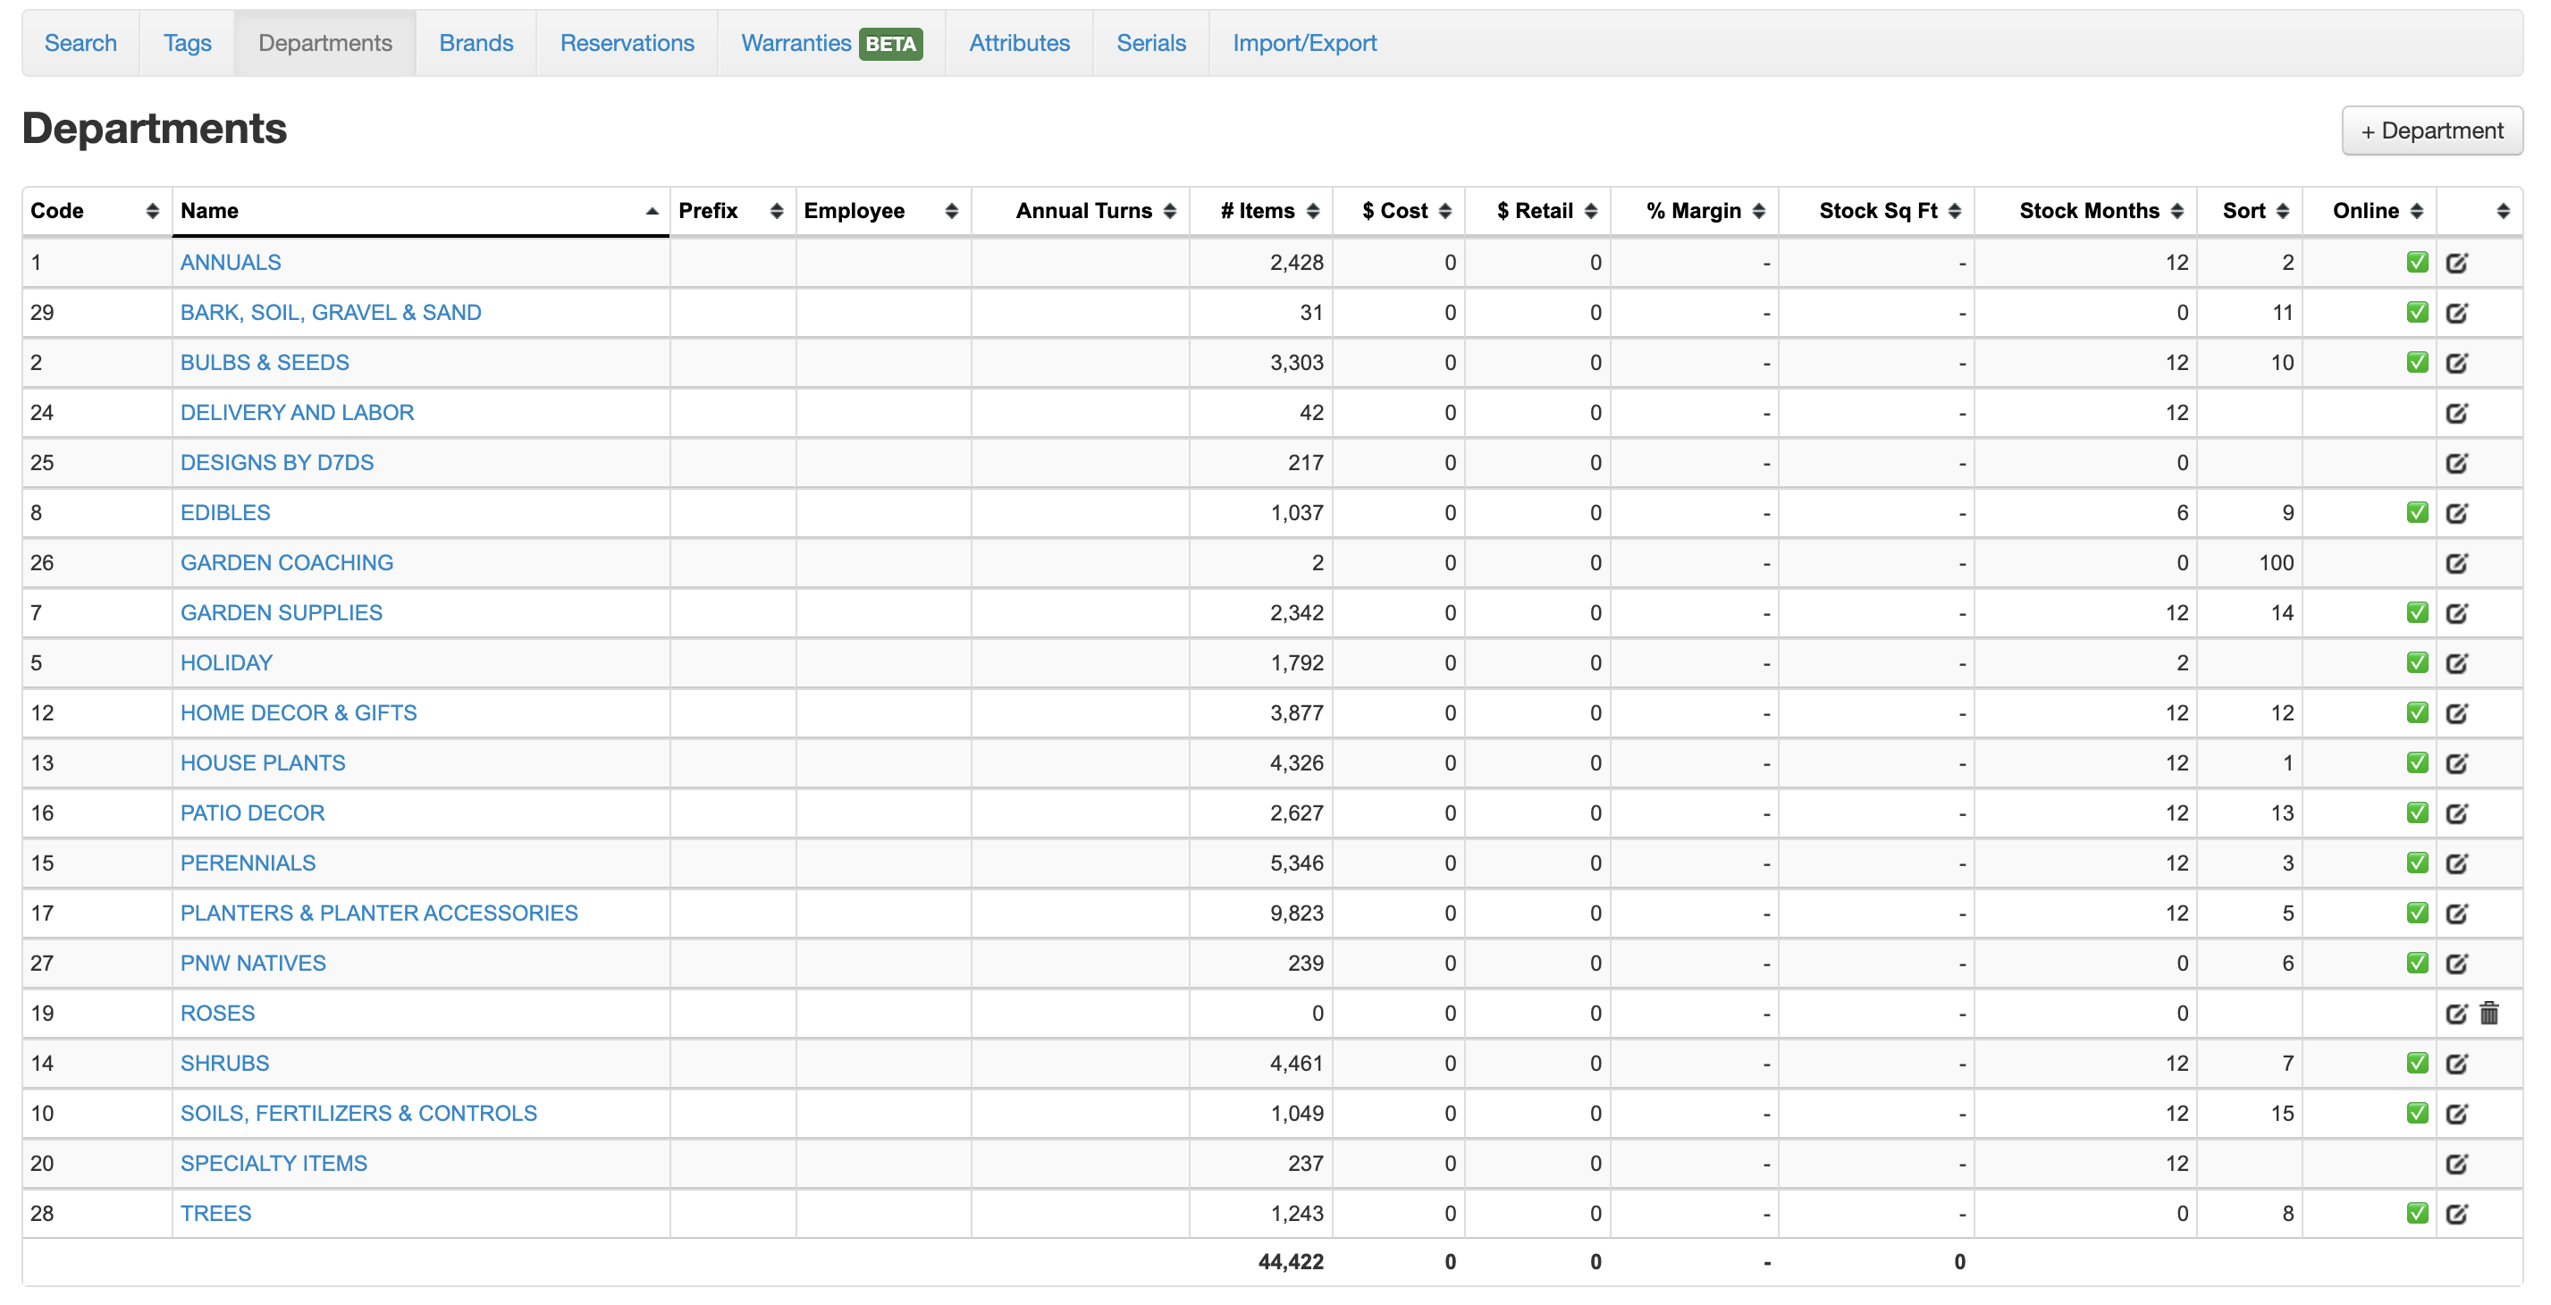Sort table by Code column header
The image size is (2551, 1305).
[95, 211]
